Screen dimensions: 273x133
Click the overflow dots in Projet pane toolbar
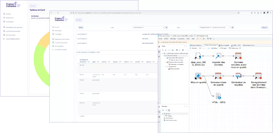(x=187, y=50)
